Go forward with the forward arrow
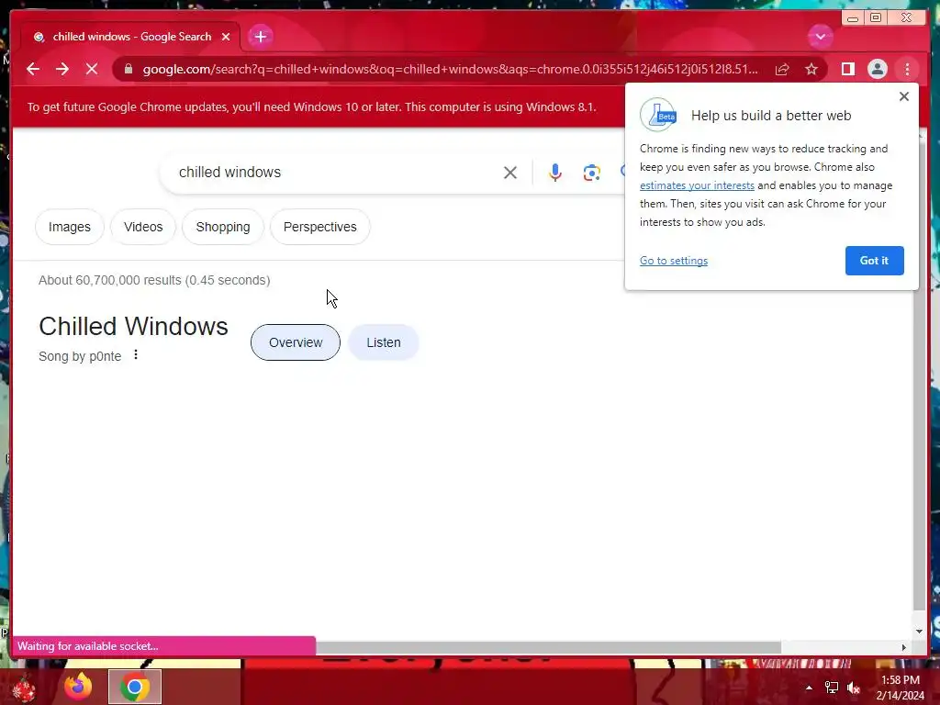Screen dimensions: 940x705 pyautogui.click(x=62, y=69)
